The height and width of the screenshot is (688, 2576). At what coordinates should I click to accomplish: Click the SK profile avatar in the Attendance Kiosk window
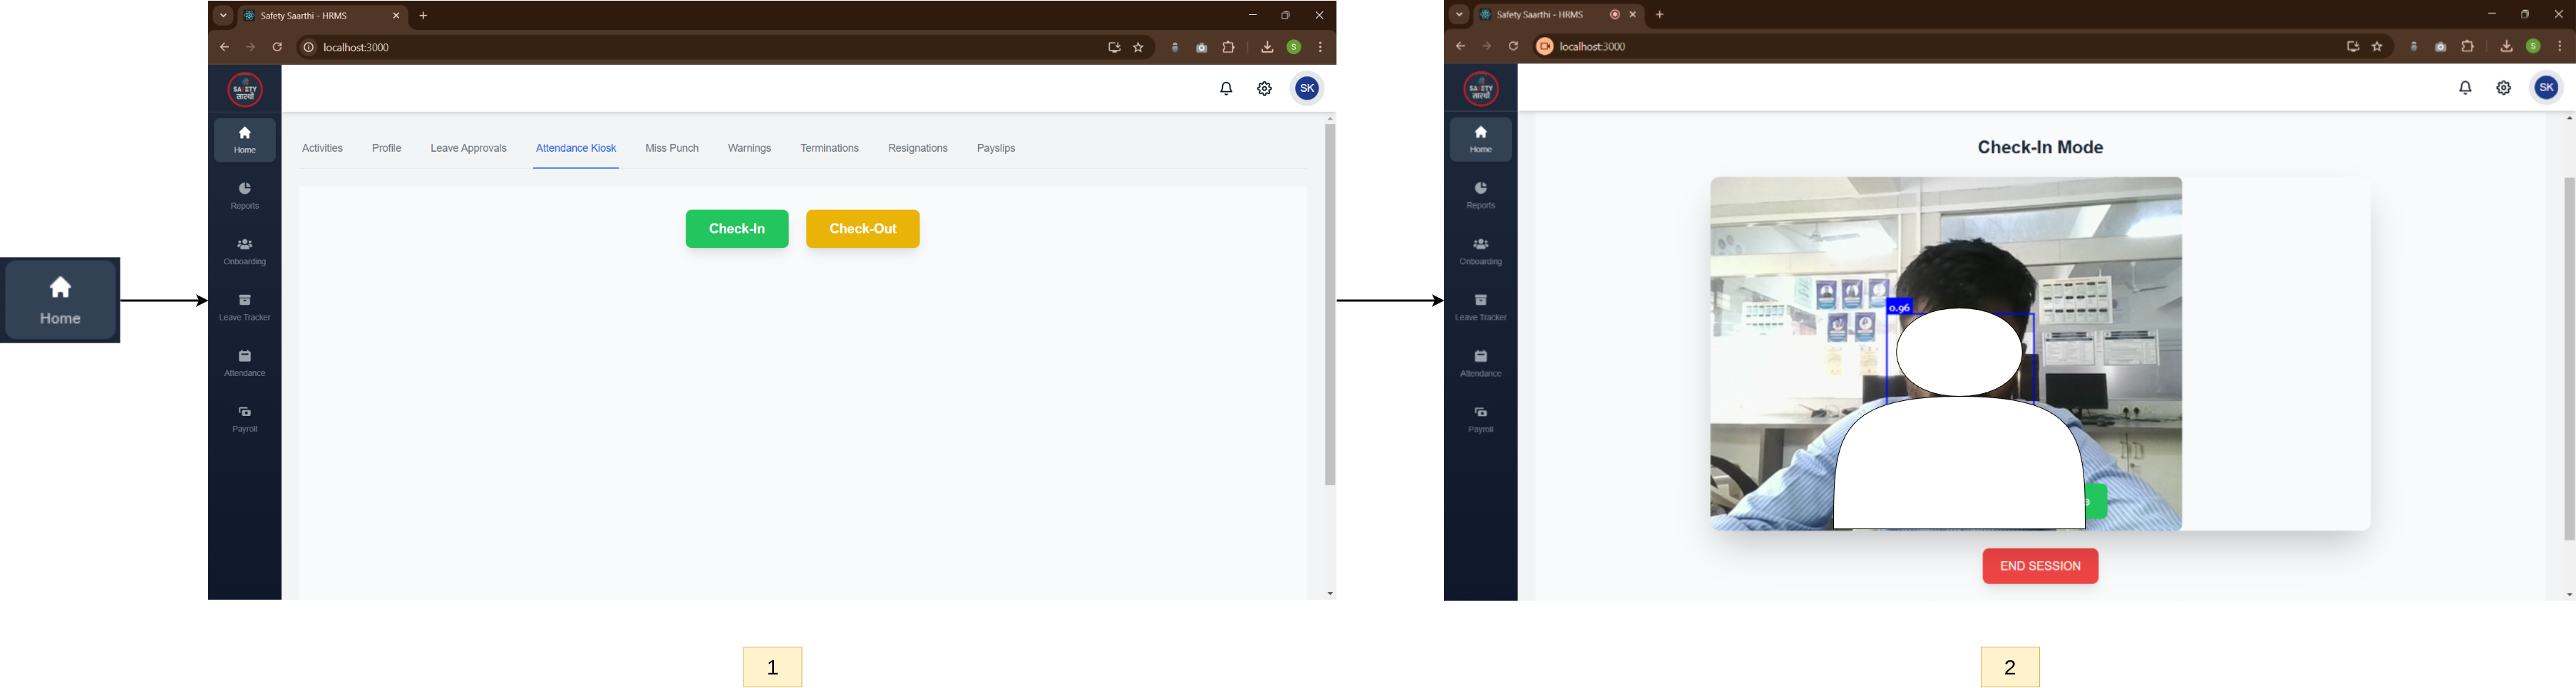[1307, 89]
